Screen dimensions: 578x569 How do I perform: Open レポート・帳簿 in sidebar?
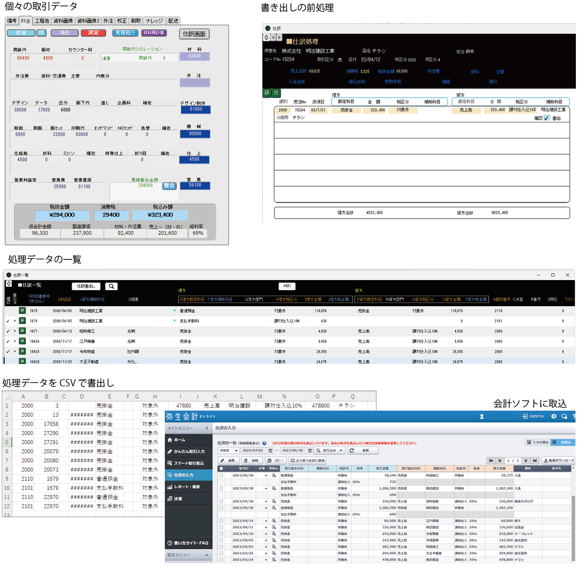click(x=188, y=487)
